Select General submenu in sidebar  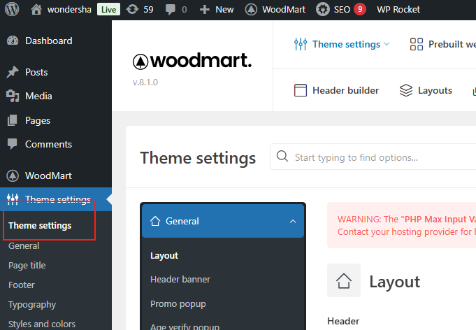(x=24, y=245)
